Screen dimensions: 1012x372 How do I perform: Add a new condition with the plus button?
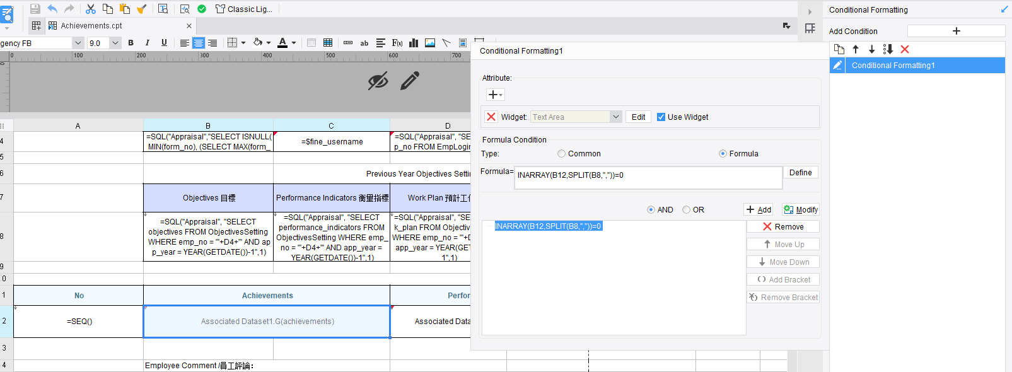(x=956, y=31)
